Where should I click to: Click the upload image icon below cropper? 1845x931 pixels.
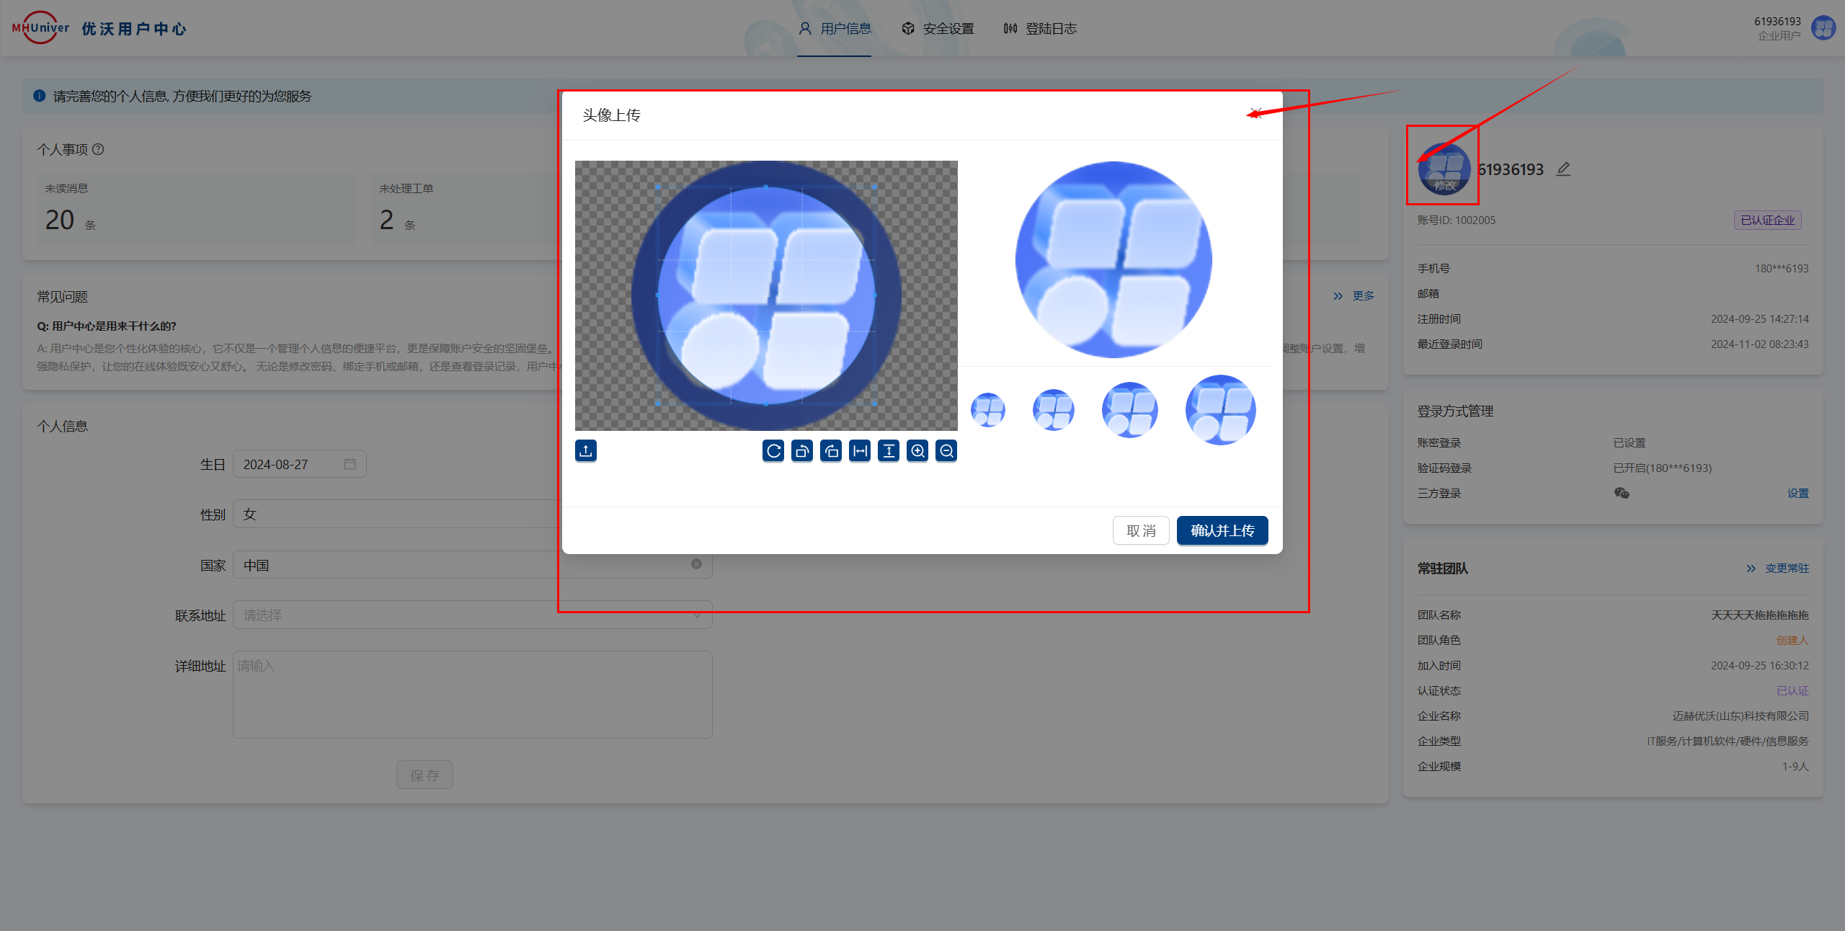[x=585, y=450]
